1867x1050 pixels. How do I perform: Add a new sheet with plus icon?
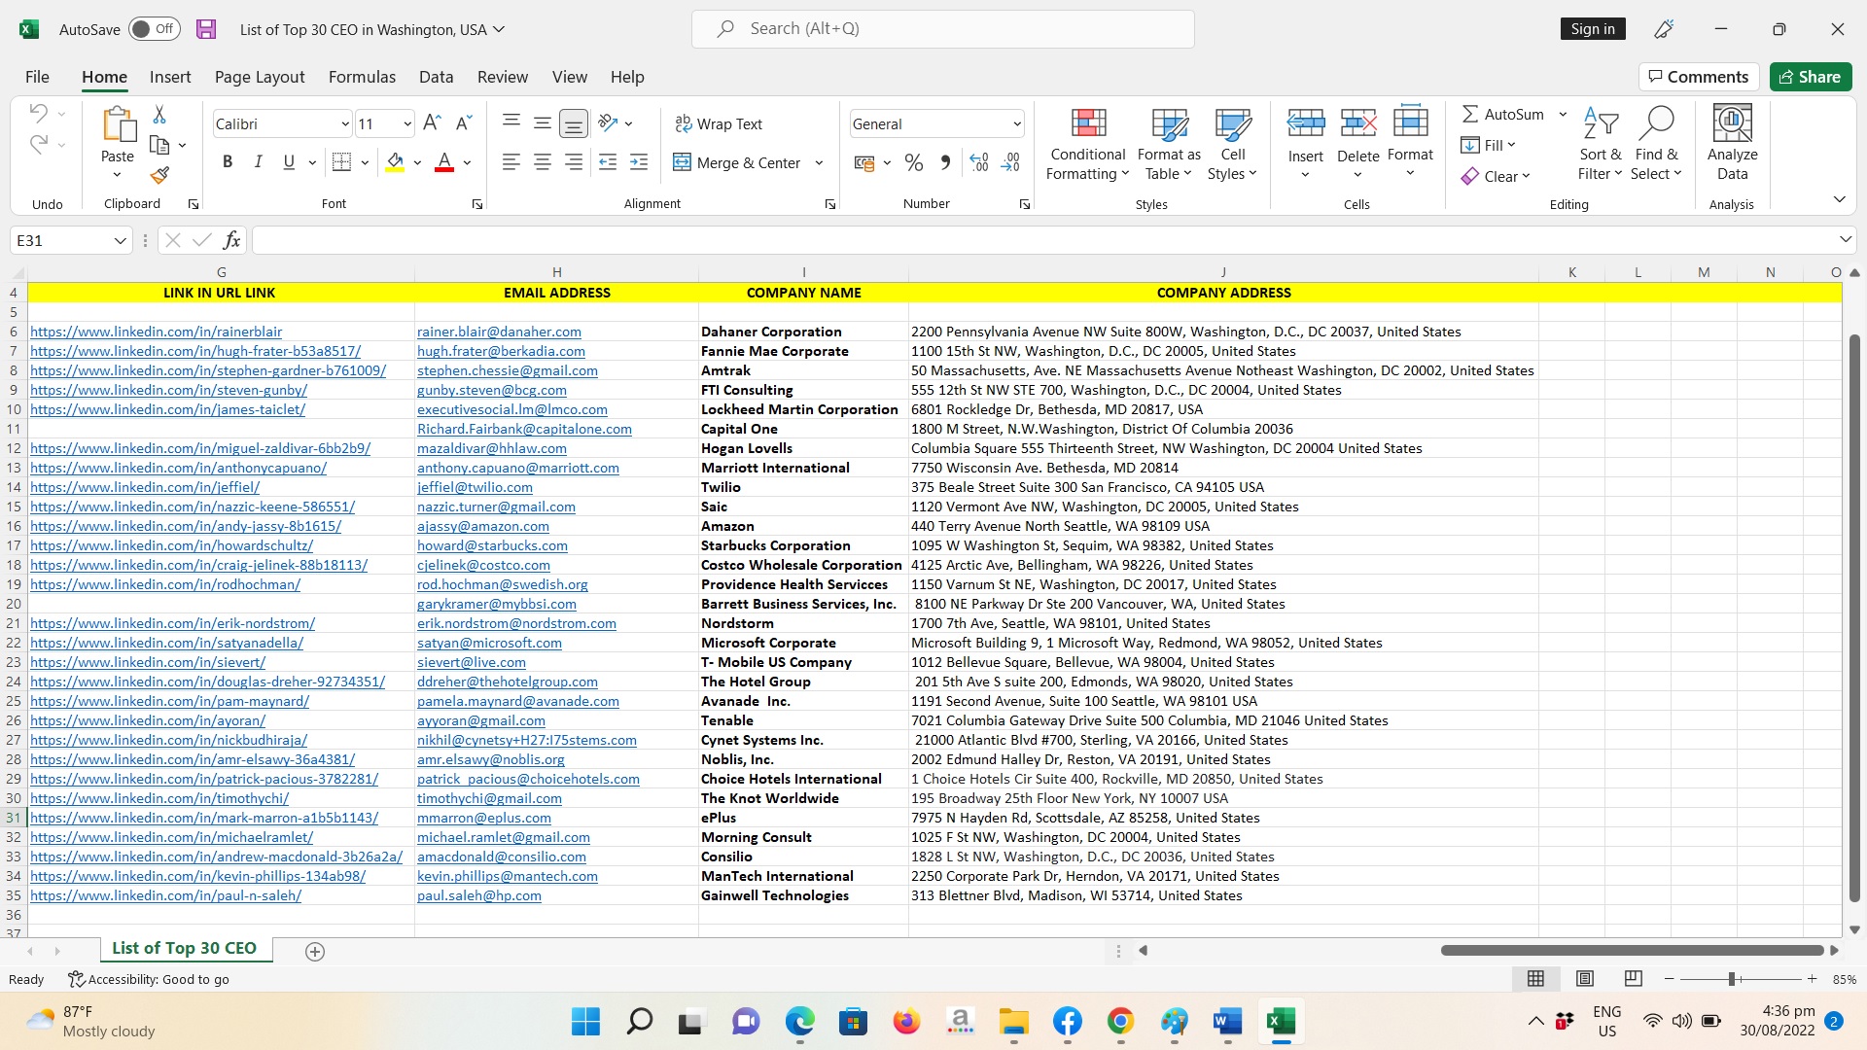pos(314,951)
